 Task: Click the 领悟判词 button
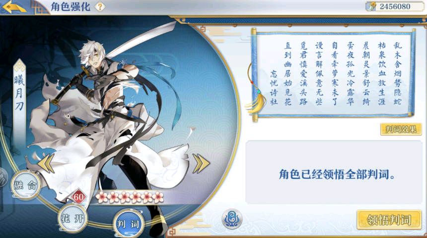[x=389, y=220]
